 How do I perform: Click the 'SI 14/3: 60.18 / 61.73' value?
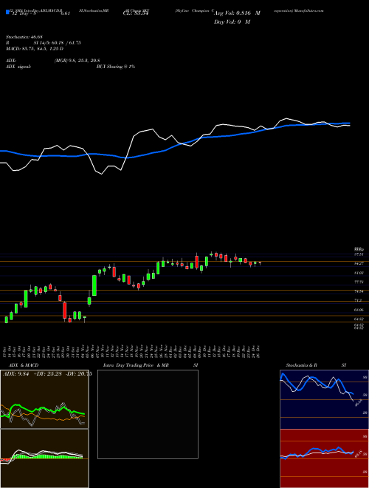tap(57, 43)
